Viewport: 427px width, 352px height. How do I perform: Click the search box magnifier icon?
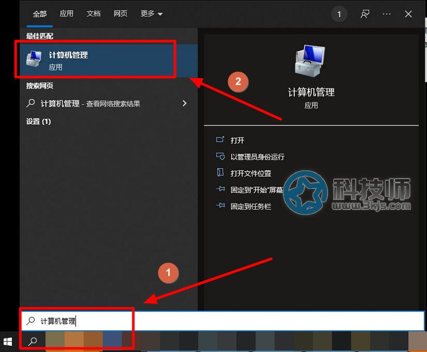point(31,321)
